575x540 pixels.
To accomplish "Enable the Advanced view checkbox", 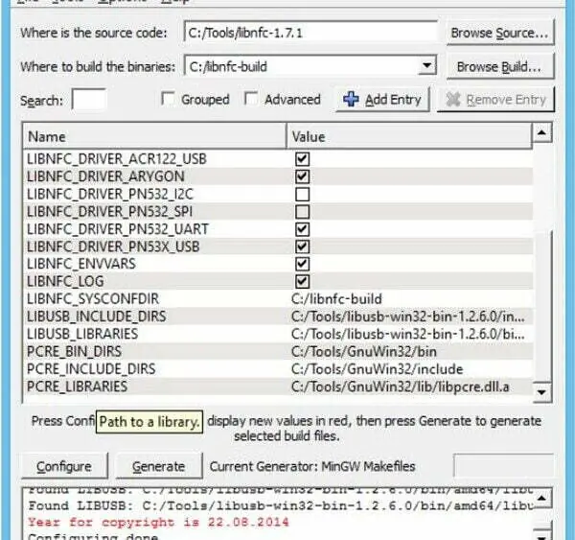I will pos(251,99).
